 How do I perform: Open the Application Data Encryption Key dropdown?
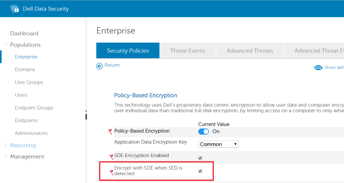(218, 144)
